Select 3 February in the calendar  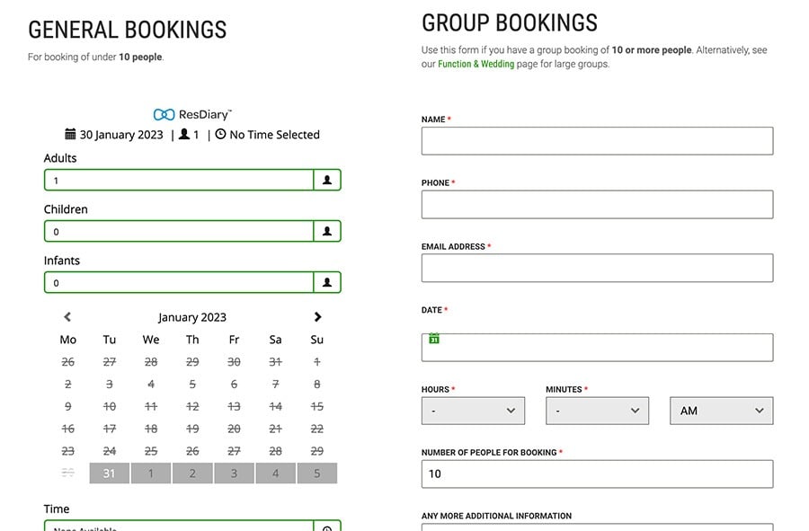(x=234, y=473)
